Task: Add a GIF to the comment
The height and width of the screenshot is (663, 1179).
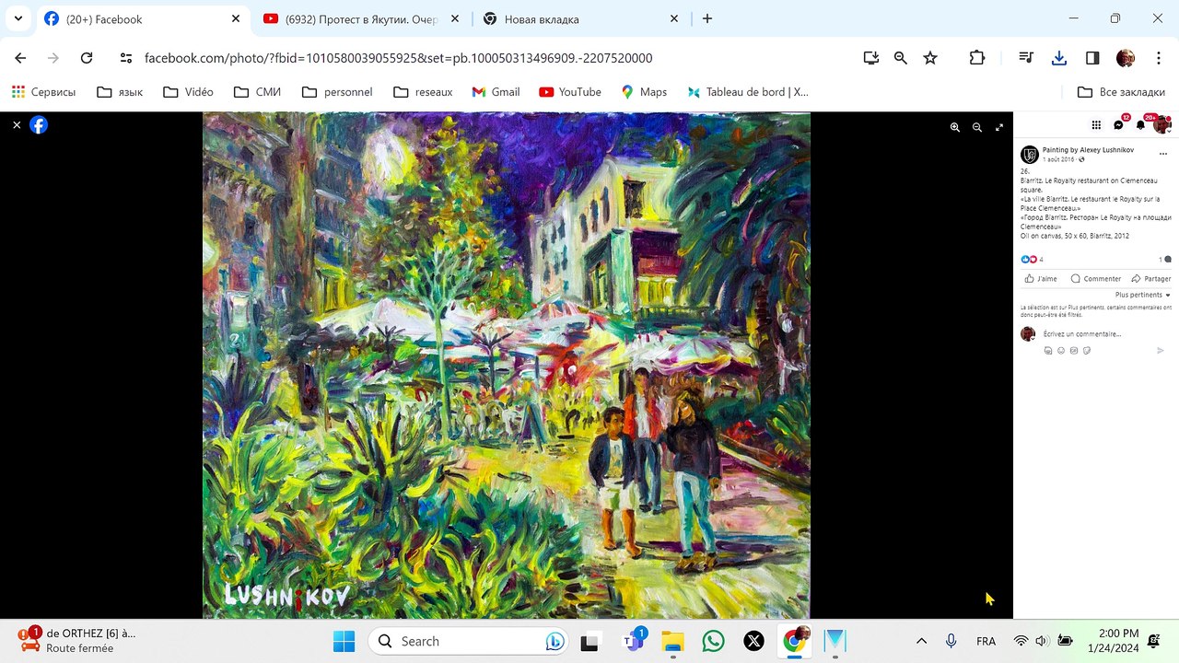Action: click(x=1074, y=351)
